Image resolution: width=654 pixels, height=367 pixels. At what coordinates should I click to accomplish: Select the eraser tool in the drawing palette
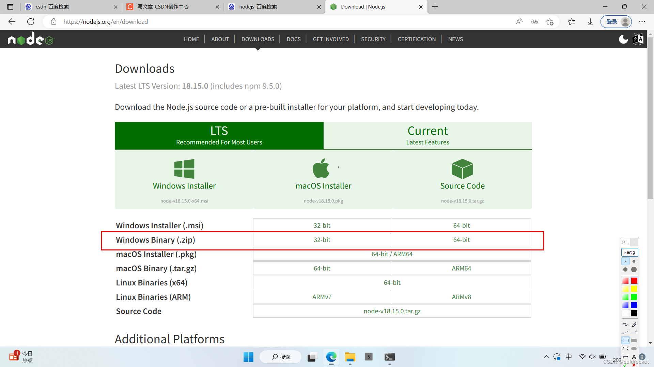[634, 325]
